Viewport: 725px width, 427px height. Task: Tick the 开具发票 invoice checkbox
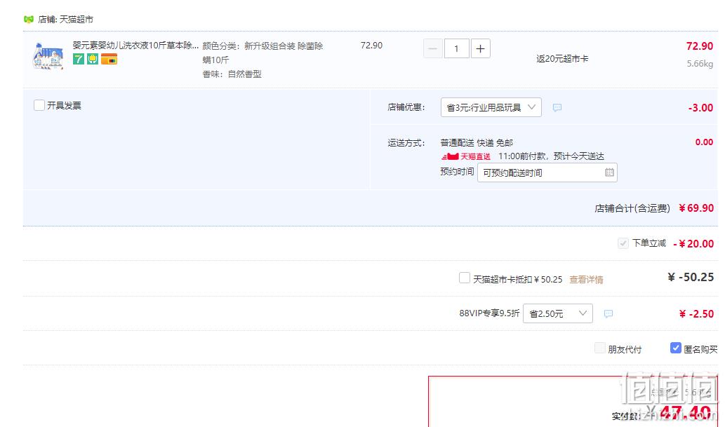(39, 105)
